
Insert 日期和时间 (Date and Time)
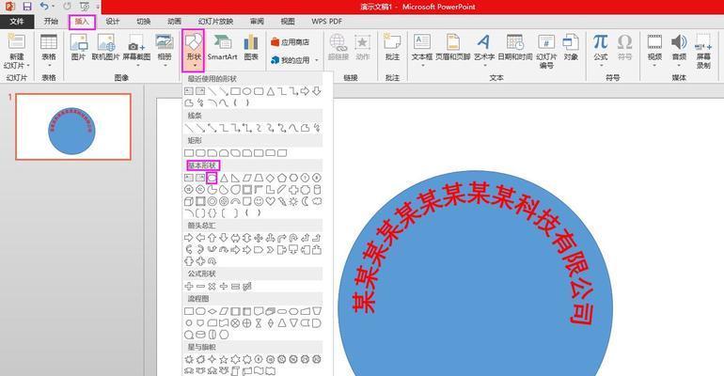pos(515,48)
